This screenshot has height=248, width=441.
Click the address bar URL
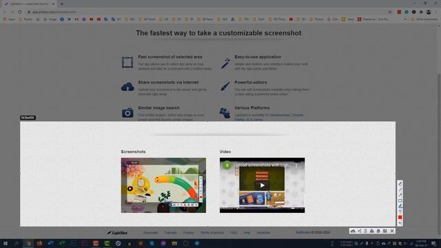click(x=54, y=12)
